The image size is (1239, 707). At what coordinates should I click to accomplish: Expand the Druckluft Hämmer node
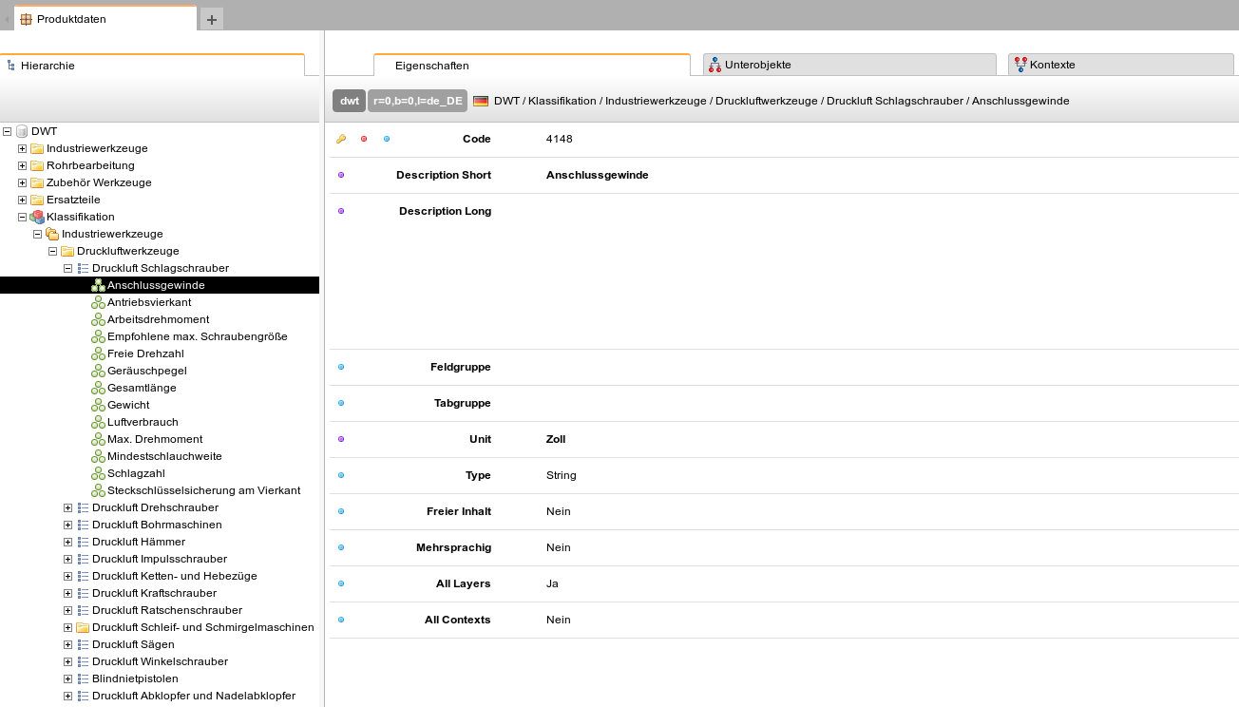click(67, 542)
